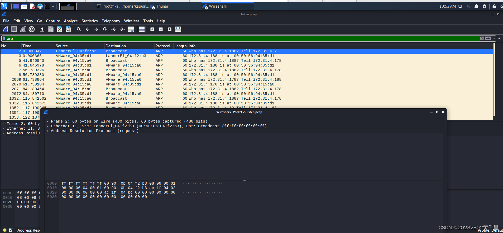Zoom out main window text
Viewport: 503px width, 233px height.
161,29
